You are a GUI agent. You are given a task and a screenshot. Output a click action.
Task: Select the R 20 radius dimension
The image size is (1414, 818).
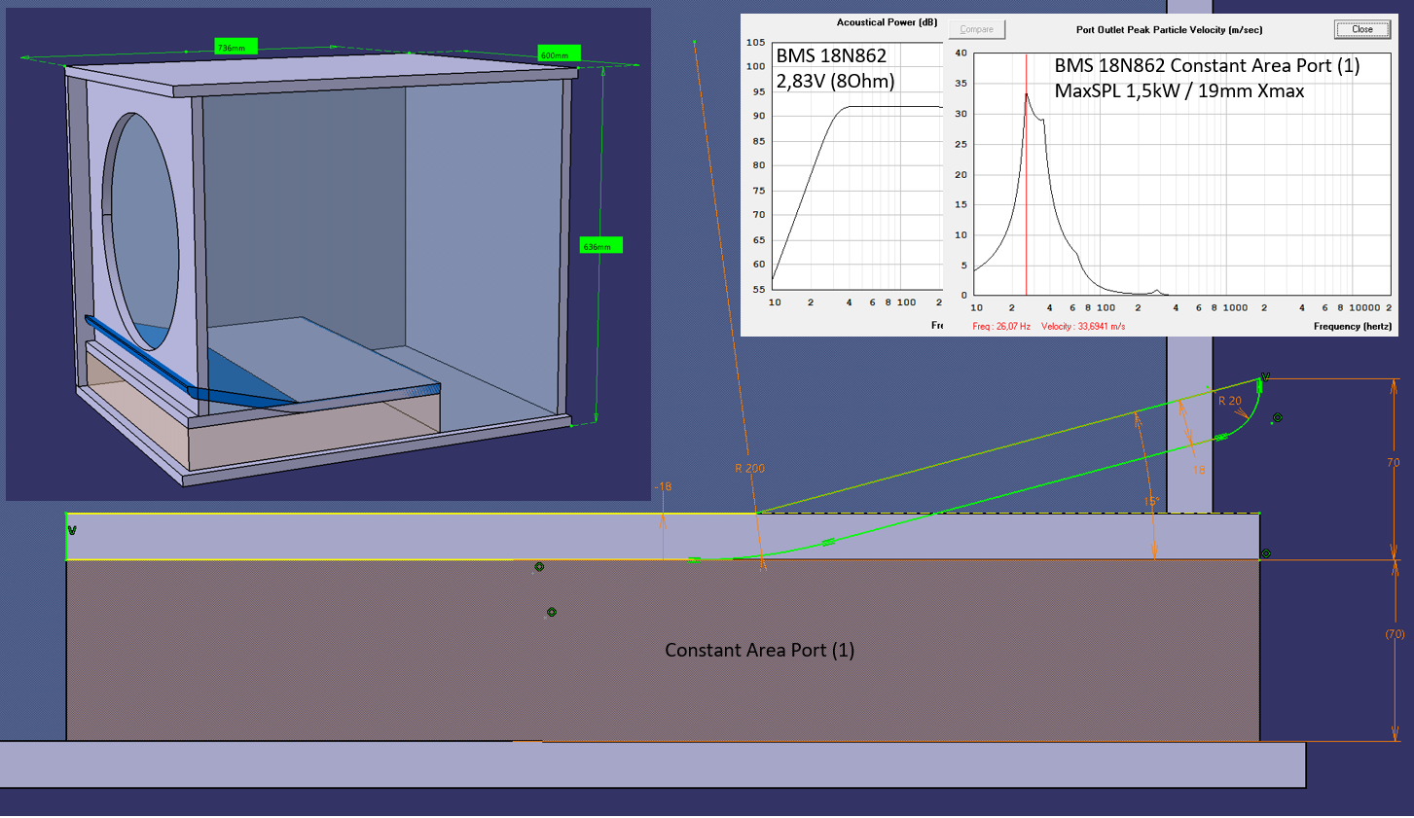pyautogui.click(x=1230, y=401)
